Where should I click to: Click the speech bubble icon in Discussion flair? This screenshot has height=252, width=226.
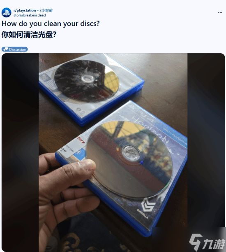point(6,49)
